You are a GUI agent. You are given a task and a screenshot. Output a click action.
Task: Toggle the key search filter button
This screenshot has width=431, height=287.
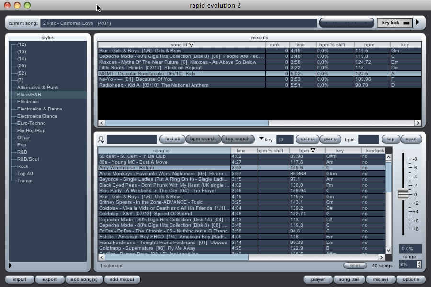[x=237, y=139]
